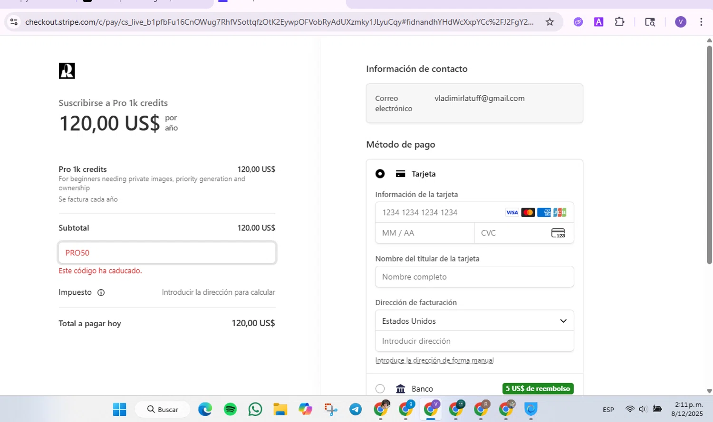Open the Extensions puzzle icon

(619, 22)
